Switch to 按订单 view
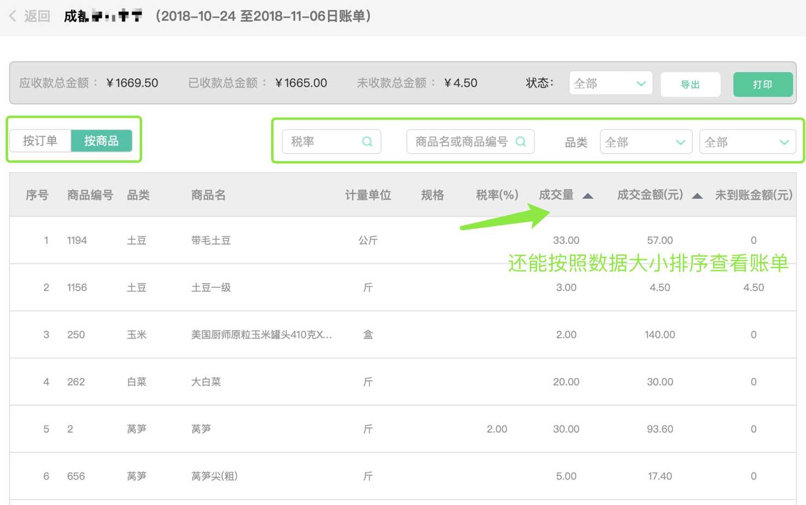Viewport: 806px width, 505px height. tap(40, 141)
